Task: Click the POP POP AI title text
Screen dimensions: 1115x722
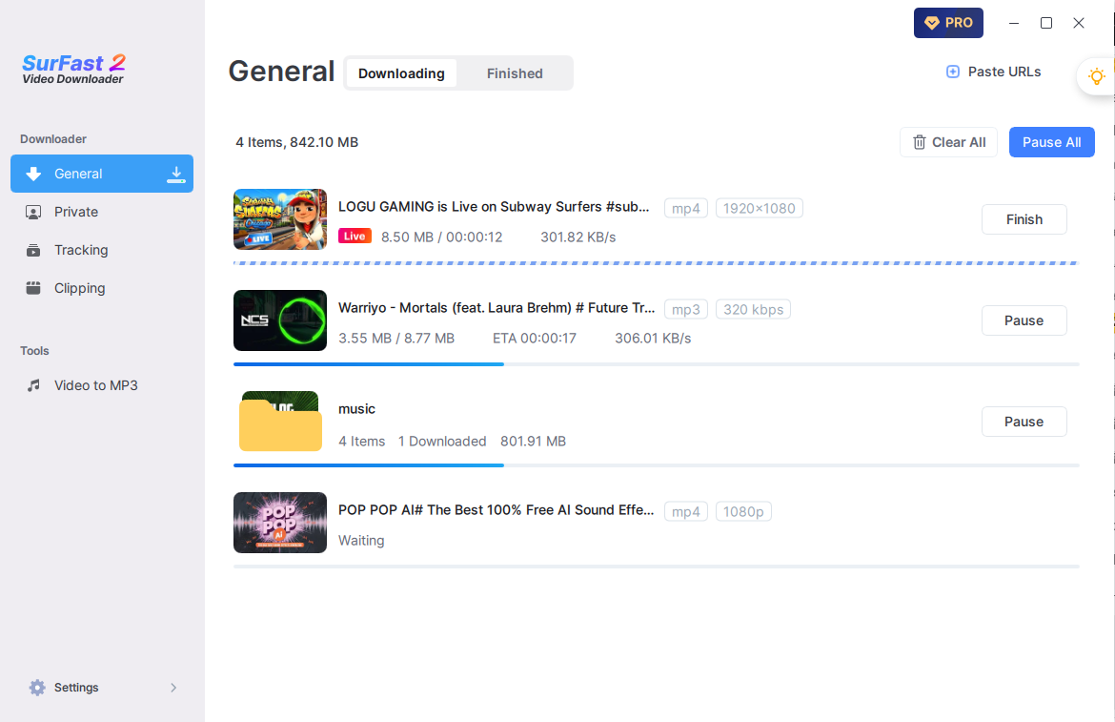Action: (496, 510)
